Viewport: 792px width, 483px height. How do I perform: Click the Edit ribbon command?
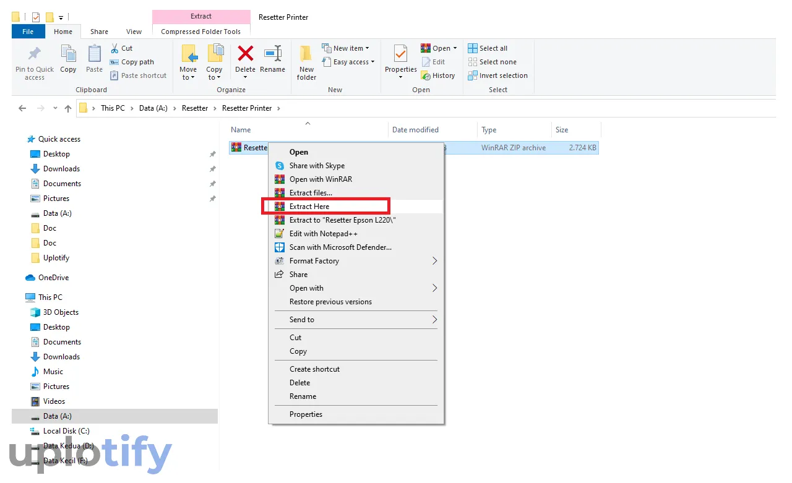click(x=433, y=62)
